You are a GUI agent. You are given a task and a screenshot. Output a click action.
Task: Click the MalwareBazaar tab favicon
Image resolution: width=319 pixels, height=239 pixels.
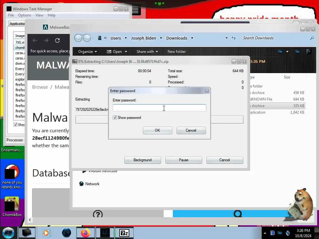(x=45, y=27)
